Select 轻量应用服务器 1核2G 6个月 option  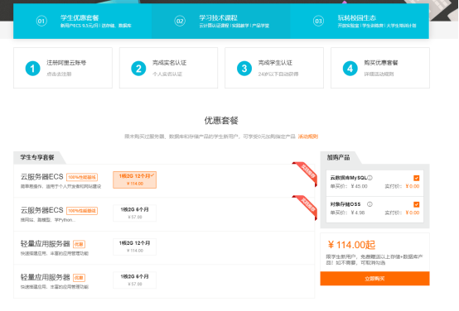(135, 280)
